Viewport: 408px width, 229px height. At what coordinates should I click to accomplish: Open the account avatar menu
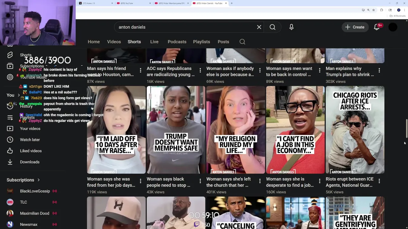pyautogui.click(x=393, y=27)
